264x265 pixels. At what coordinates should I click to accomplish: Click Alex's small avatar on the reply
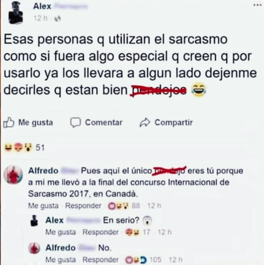(34, 220)
